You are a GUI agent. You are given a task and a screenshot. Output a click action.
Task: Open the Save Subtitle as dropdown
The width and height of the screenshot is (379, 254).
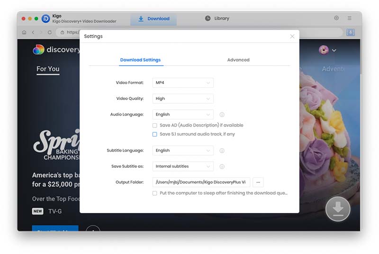tap(183, 166)
